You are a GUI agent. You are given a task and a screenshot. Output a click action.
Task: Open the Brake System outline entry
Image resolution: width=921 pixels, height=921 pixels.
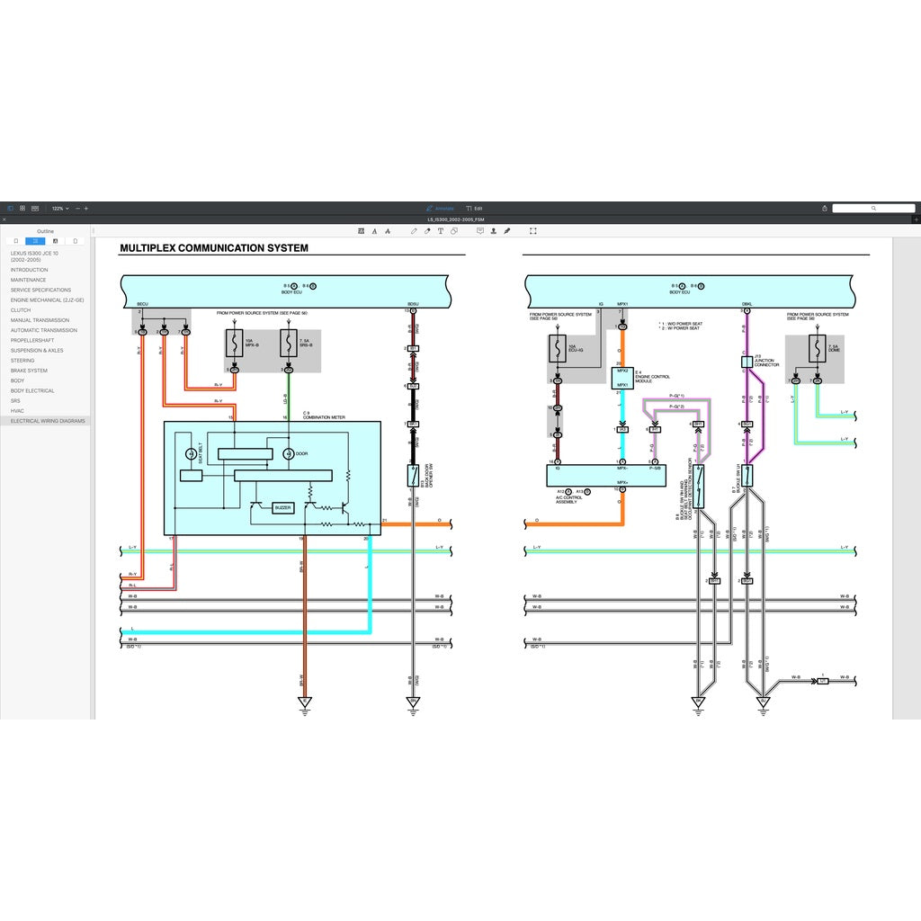[29, 371]
